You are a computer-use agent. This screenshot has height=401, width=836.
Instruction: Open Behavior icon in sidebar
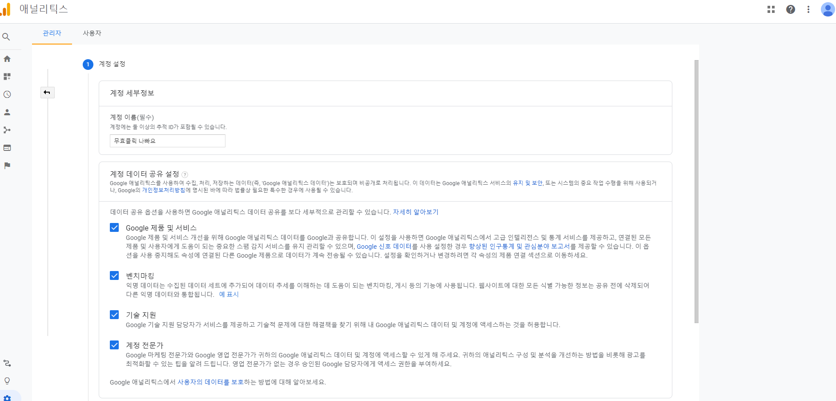point(7,148)
